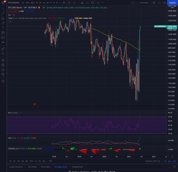178x172 pixels.
Task: Select the pitchfork drawing tool
Action: (3, 18)
